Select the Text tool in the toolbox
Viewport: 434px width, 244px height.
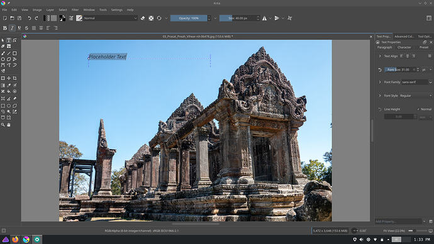point(9,40)
